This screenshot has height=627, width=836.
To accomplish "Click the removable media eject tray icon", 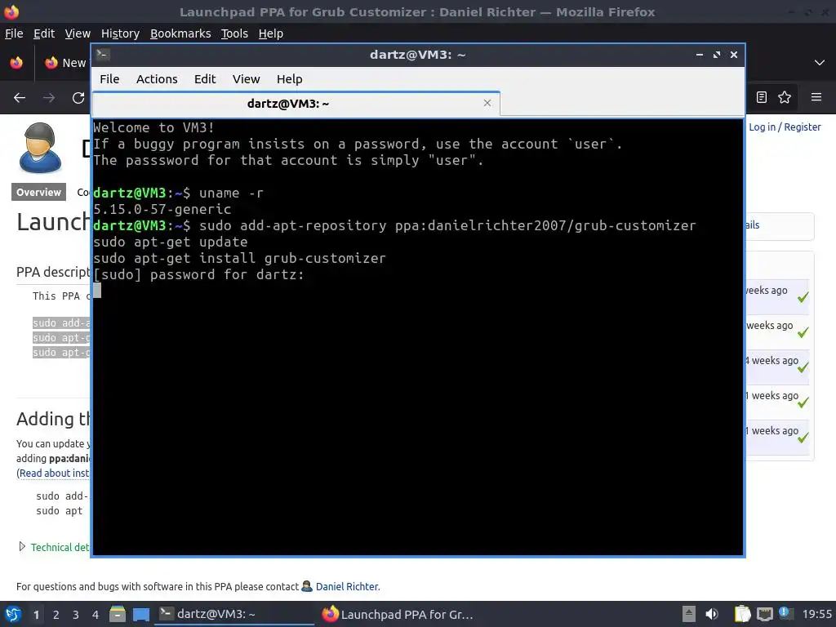I will coord(689,614).
